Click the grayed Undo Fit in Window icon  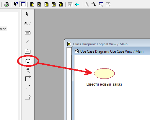click(x=108, y=4)
